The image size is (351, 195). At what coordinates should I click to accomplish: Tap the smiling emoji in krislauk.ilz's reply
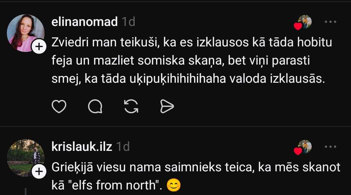coord(173,185)
